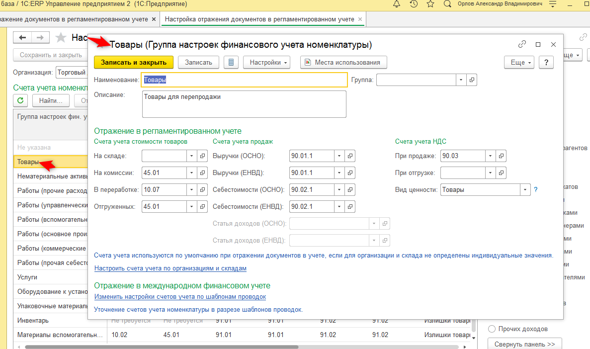Image resolution: width=590 pixels, height=349 pixels.
Task: Open the Выручки (ОСНО) account card
Action: tap(350, 156)
